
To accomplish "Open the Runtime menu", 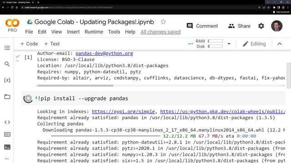I will coord(94,32).
